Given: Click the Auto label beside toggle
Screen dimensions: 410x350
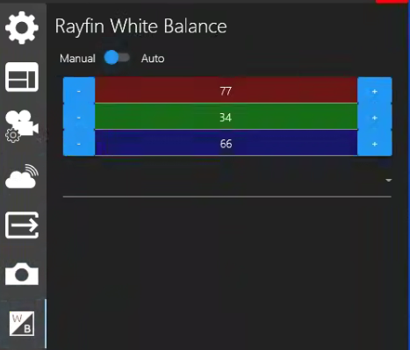Looking at the screenshot, I should pyautogui.click(x=153, y=59).
